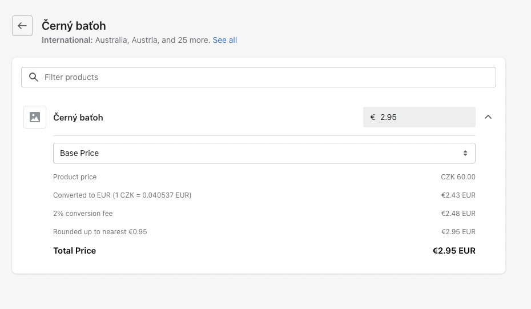The height and width of the screenshot is (309, 531).
Task: Click the product image placeholder thumbnail
Action: (x=35, y=117)
